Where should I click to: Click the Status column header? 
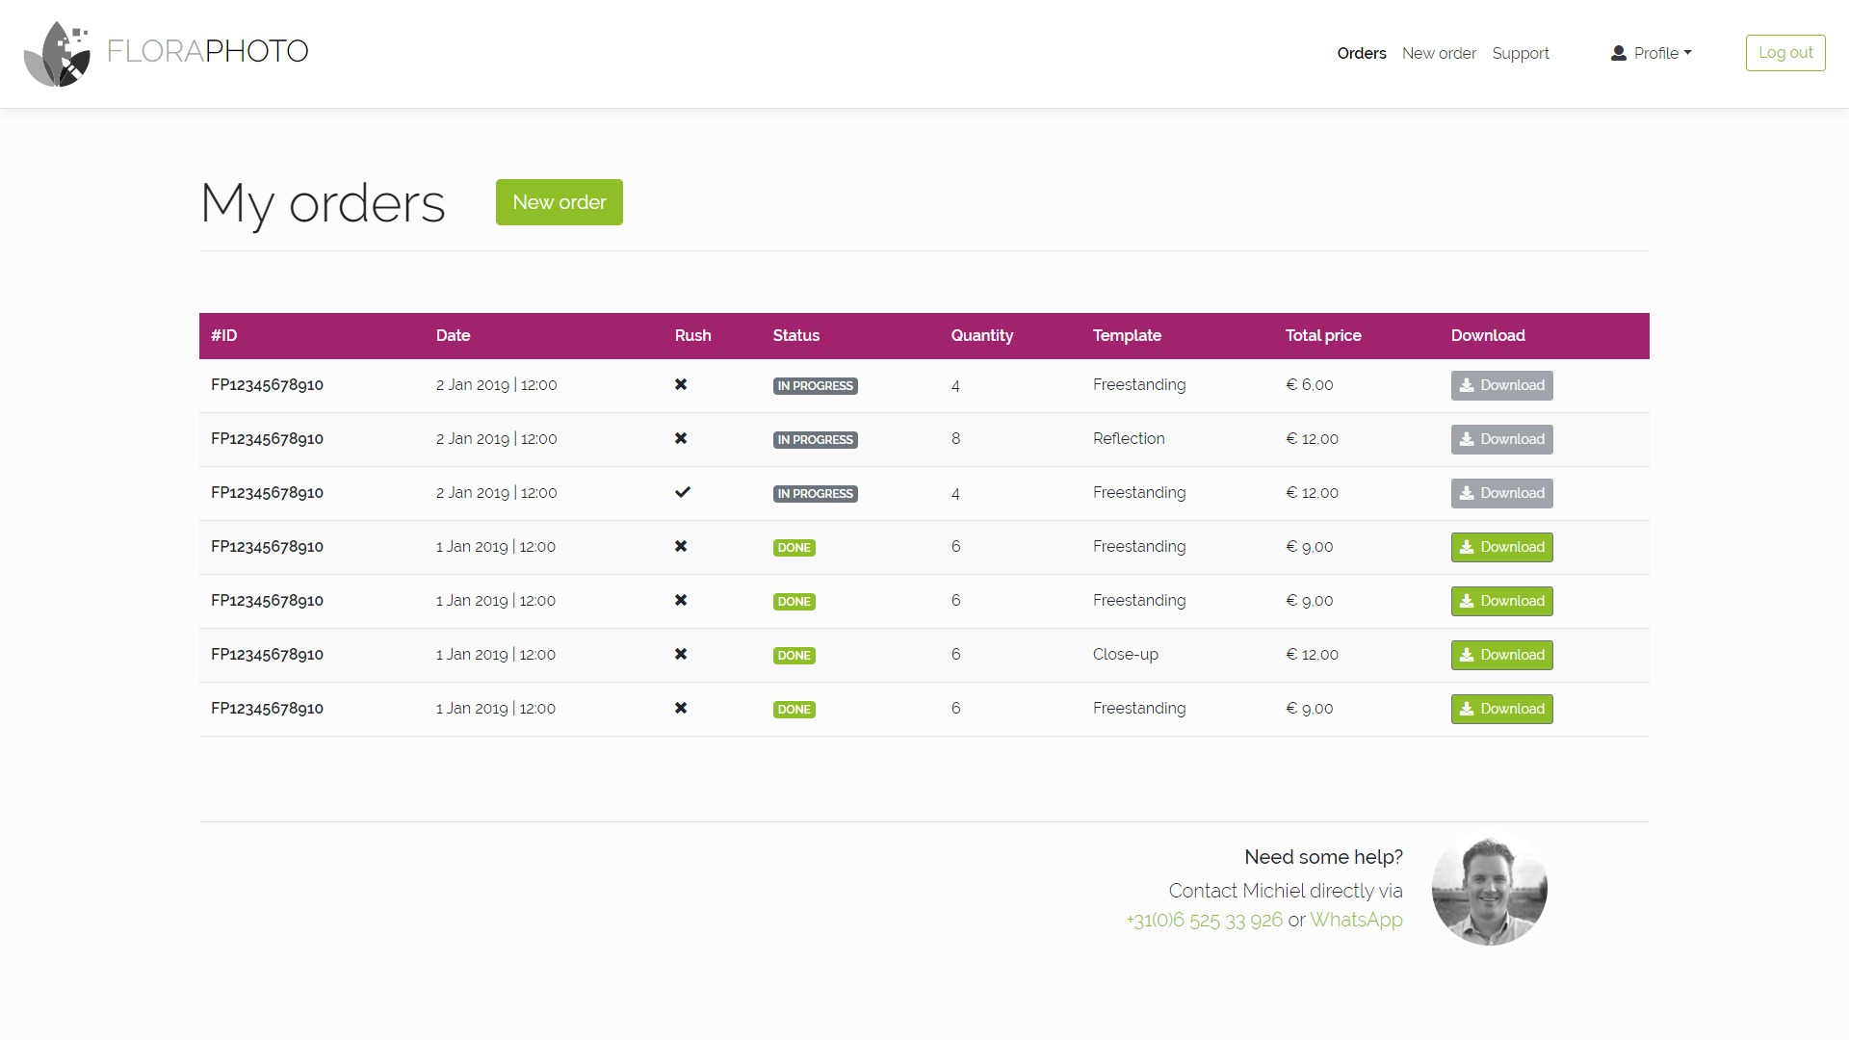(x=795, y=335)
